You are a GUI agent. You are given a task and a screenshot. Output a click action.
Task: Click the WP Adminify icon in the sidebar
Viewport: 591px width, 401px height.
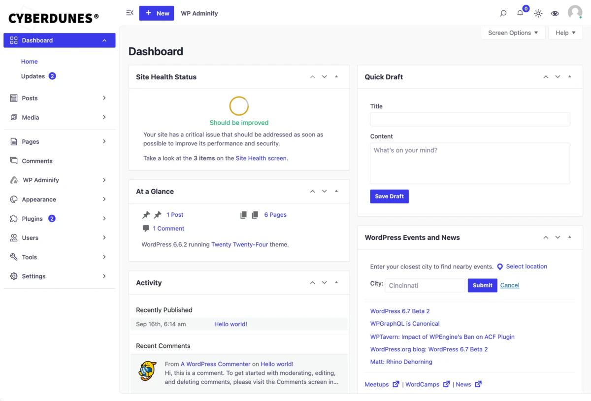pyautogui.click(x=14, y=180)
